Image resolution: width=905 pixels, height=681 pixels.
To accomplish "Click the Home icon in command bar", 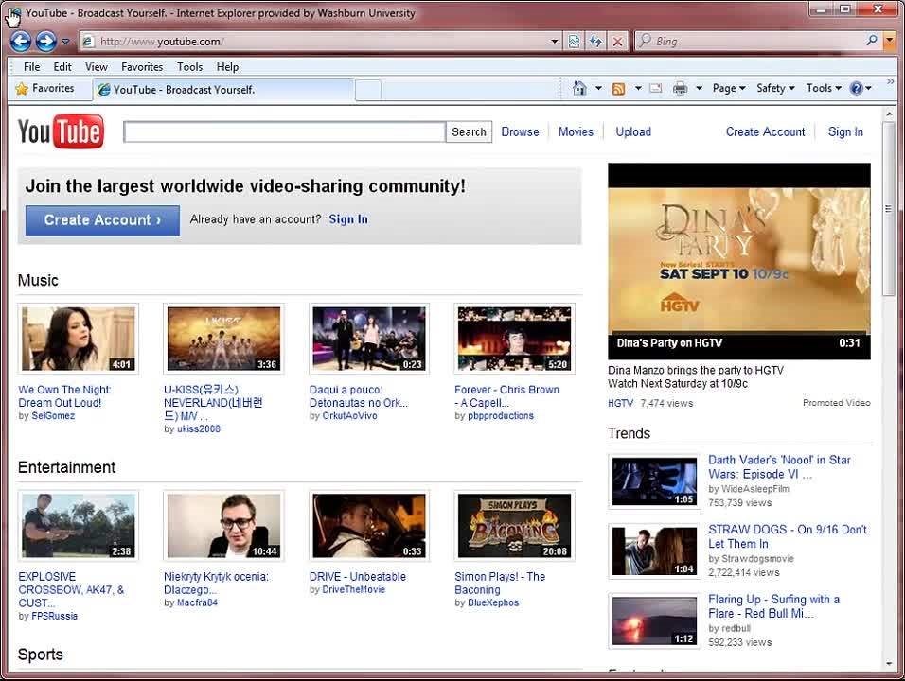I will coord(579,88).
